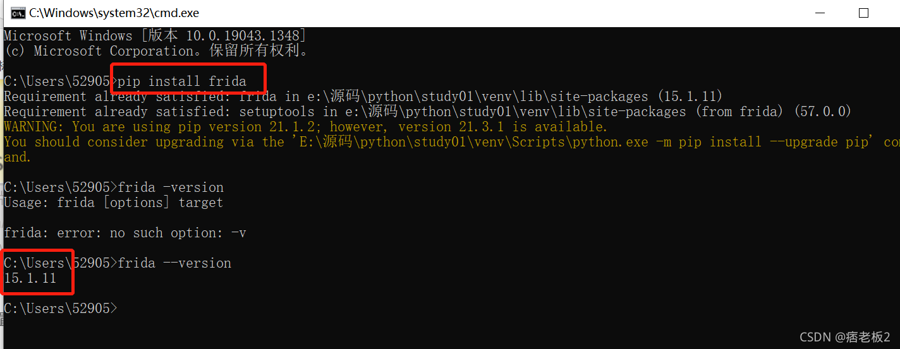Click the (15.1.11) text on frida requirement line

(690, 97)
